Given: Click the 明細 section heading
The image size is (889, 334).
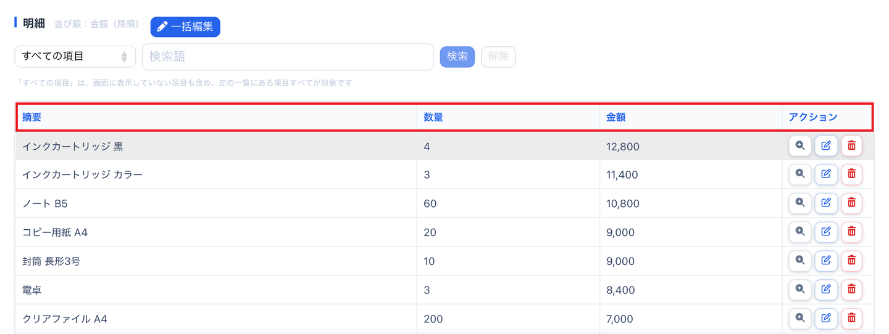Looking at the screenshot, I should click(34, 23).
